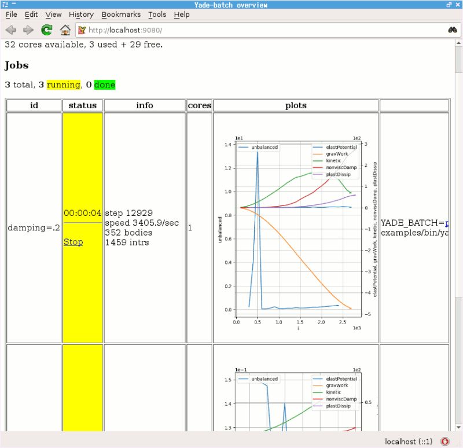
Task: Click the '32 cores available' summary line
Action: [83, 45]
